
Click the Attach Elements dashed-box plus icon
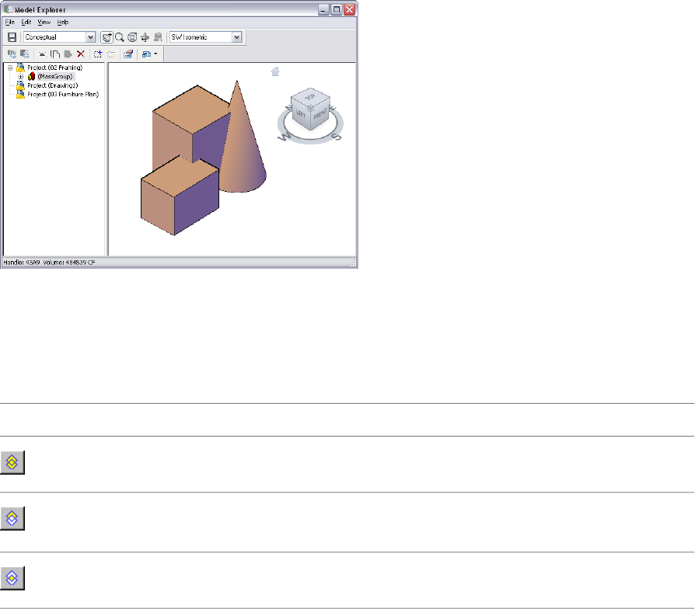pyautogui.click(x=98, y=54)
